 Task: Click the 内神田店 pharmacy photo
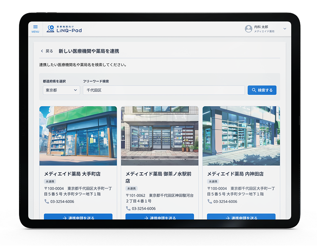click(x=241, y=135)
